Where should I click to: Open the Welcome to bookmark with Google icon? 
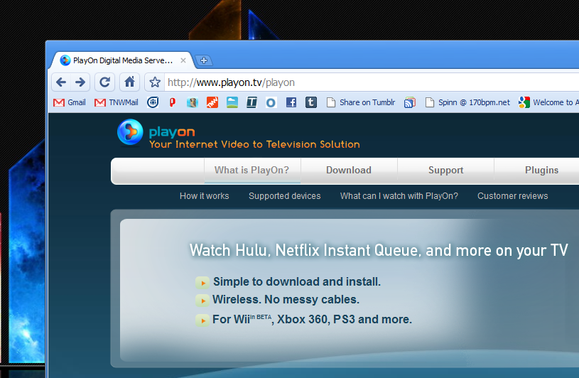(x=548, y=102)
